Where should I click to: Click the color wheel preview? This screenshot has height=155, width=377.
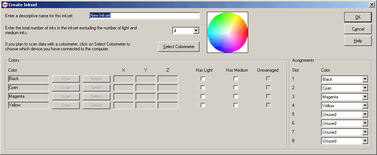pos(228,32)
